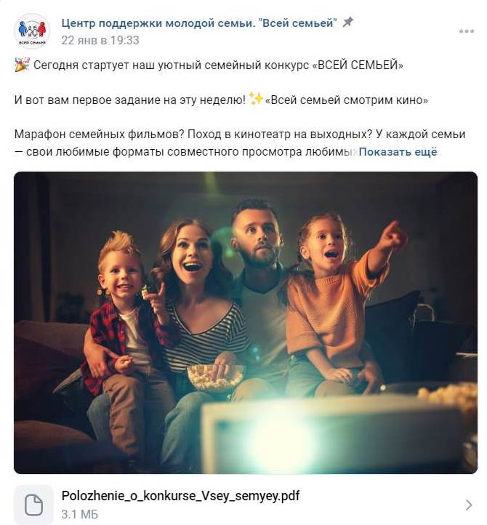
Task: Click the pinned post pushpin icon
Action: pyautogui.click(x=348, y=23)
